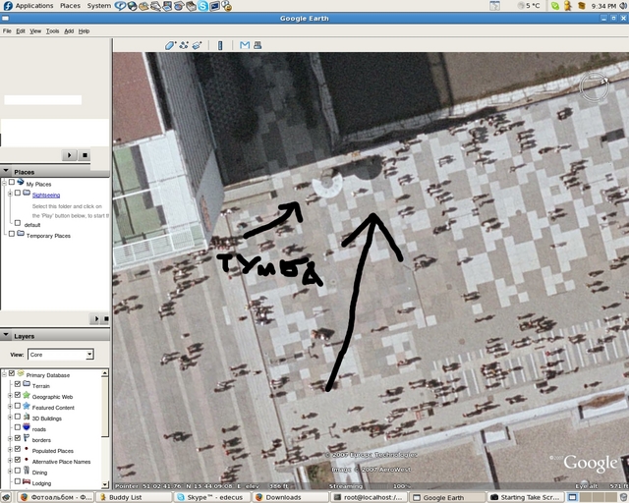This screenshot has width=629, height=503.
Task: Switch to Downloads window in taskbar
Action: 291,497
